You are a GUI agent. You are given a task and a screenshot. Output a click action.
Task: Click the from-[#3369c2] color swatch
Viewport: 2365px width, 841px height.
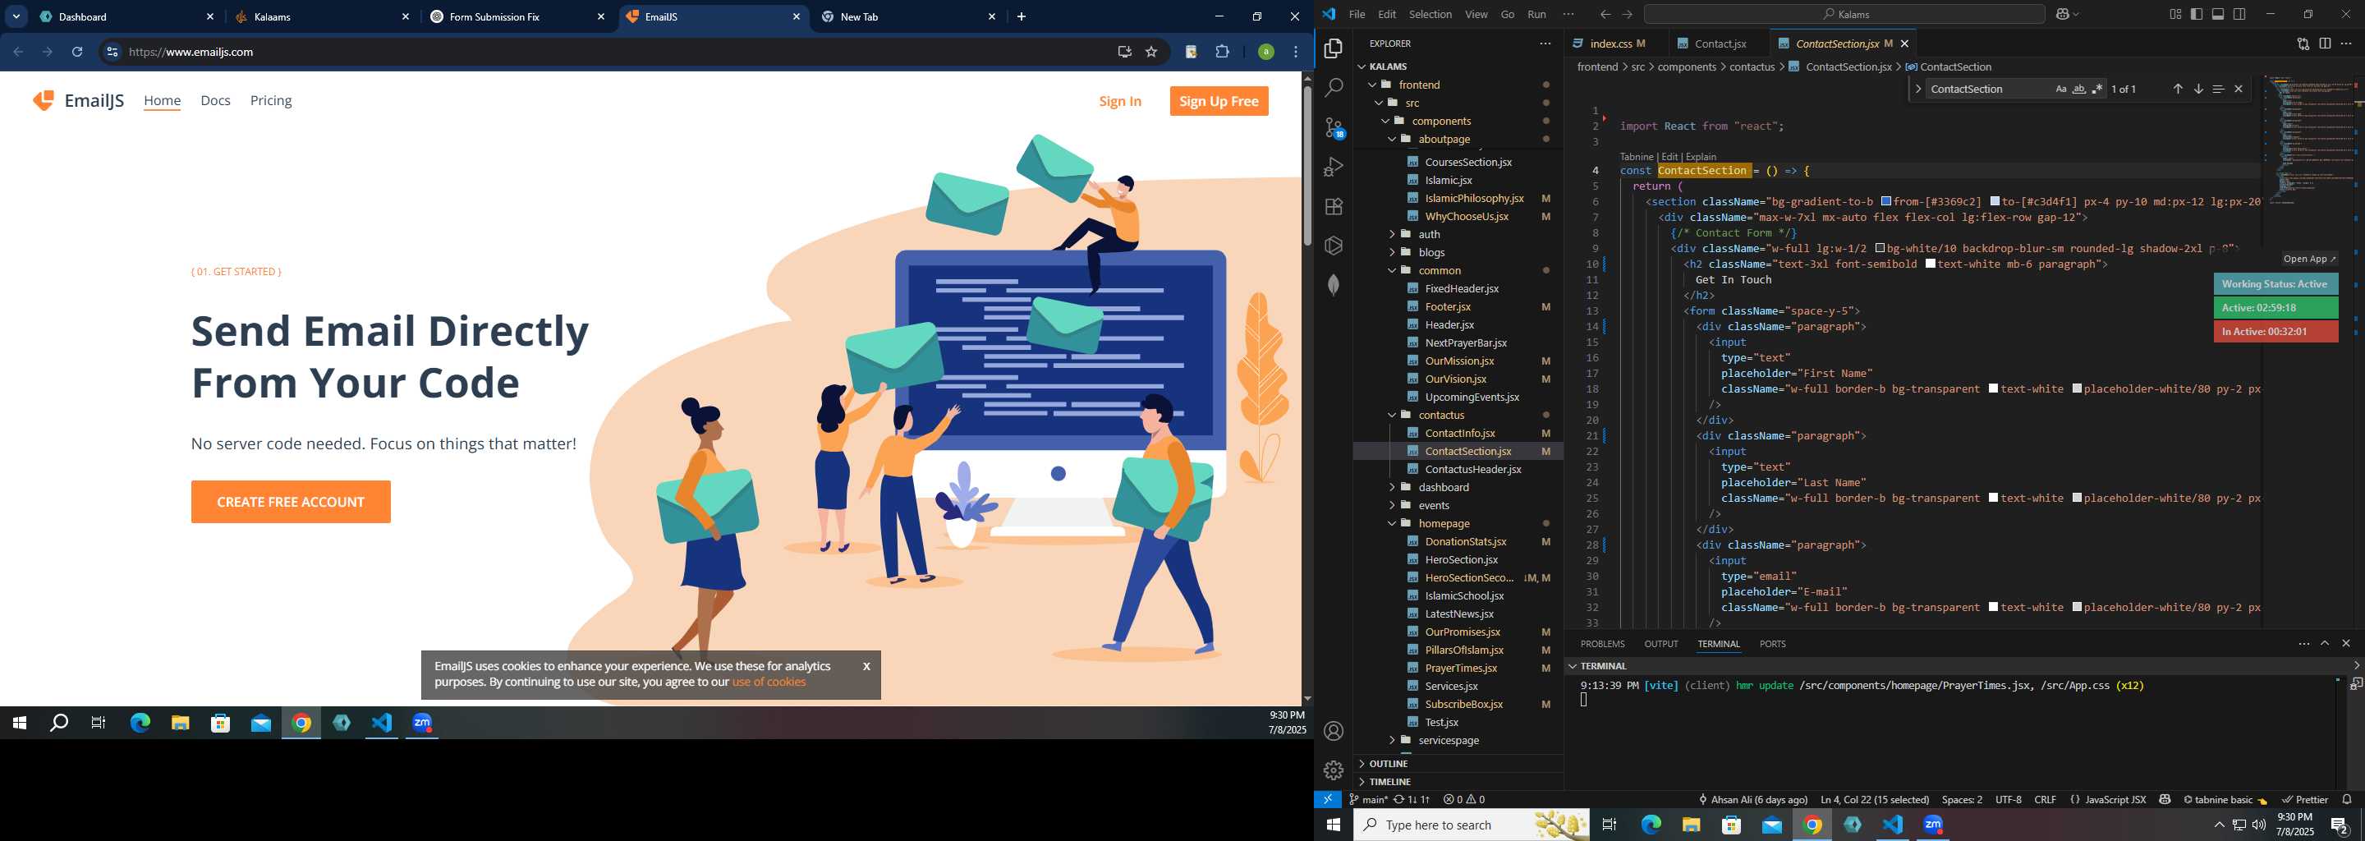(1885, 201)
